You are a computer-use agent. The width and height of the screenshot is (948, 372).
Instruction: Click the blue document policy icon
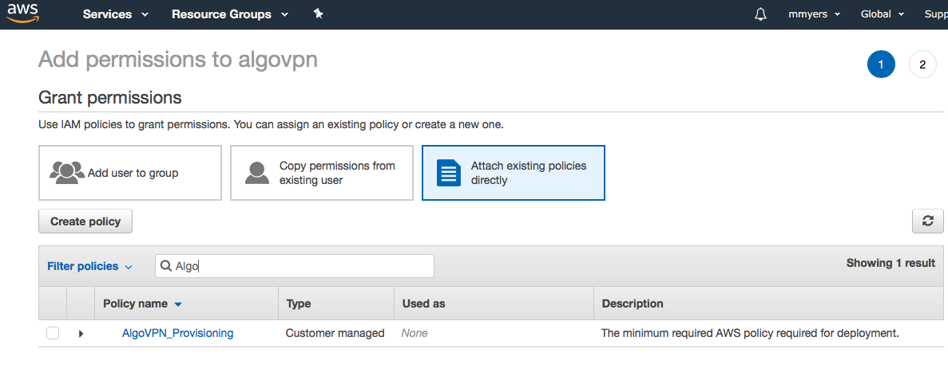(449, 172)
